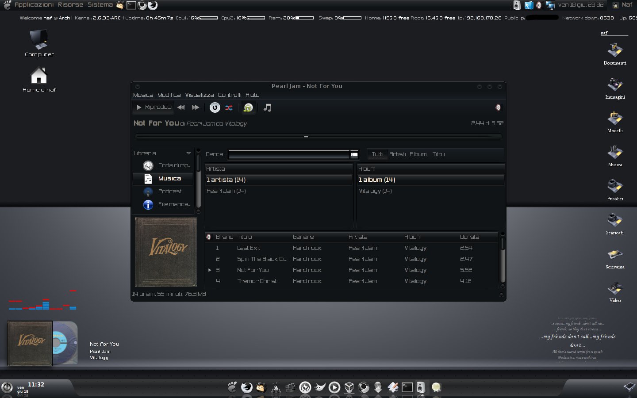Click Rhythmbox speaker icon in dock
The image size is (637, 398).
[x=421, y=387]
